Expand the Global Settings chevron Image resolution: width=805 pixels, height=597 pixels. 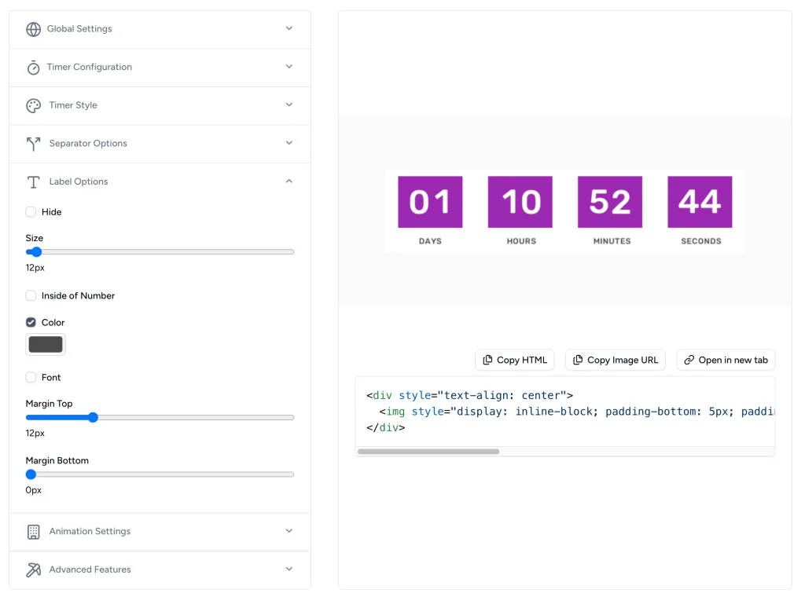tap(289, 29)
